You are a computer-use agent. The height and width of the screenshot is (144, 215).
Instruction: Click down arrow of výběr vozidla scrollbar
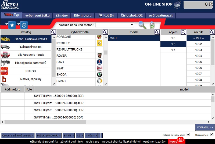click(106, 84)
